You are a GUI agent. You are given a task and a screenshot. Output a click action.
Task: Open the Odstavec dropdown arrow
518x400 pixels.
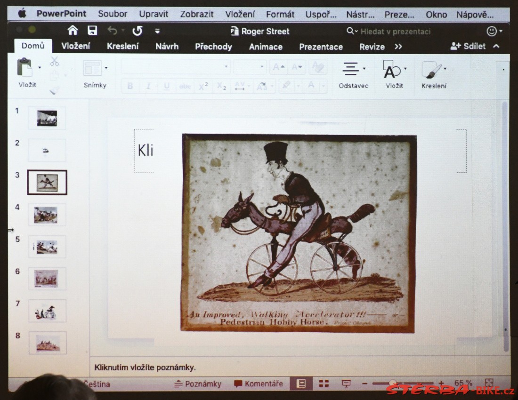[364, 69]
